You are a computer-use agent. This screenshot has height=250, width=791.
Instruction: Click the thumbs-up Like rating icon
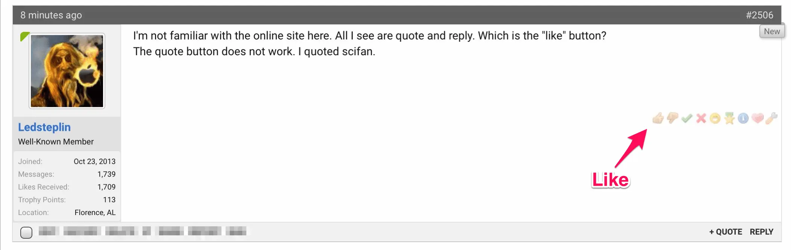pos(658,118)
